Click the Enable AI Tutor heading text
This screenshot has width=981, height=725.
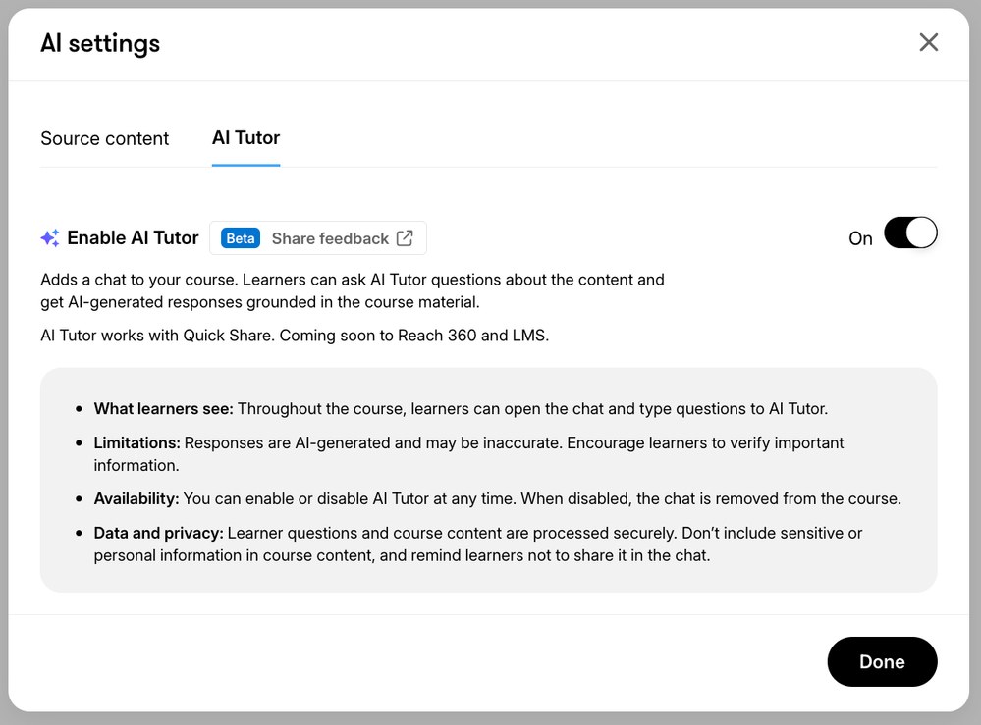pos(133,238)
